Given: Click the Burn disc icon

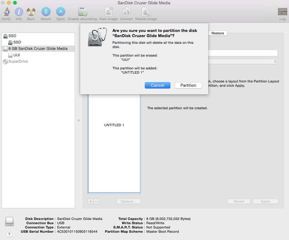Looking at the screenshot, I should coord(31,12).
